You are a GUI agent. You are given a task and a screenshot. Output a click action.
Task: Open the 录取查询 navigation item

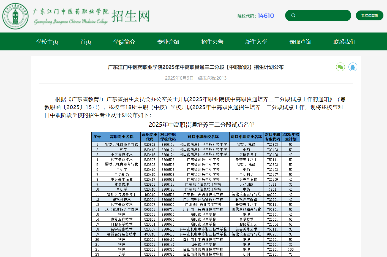coord(300,42)
